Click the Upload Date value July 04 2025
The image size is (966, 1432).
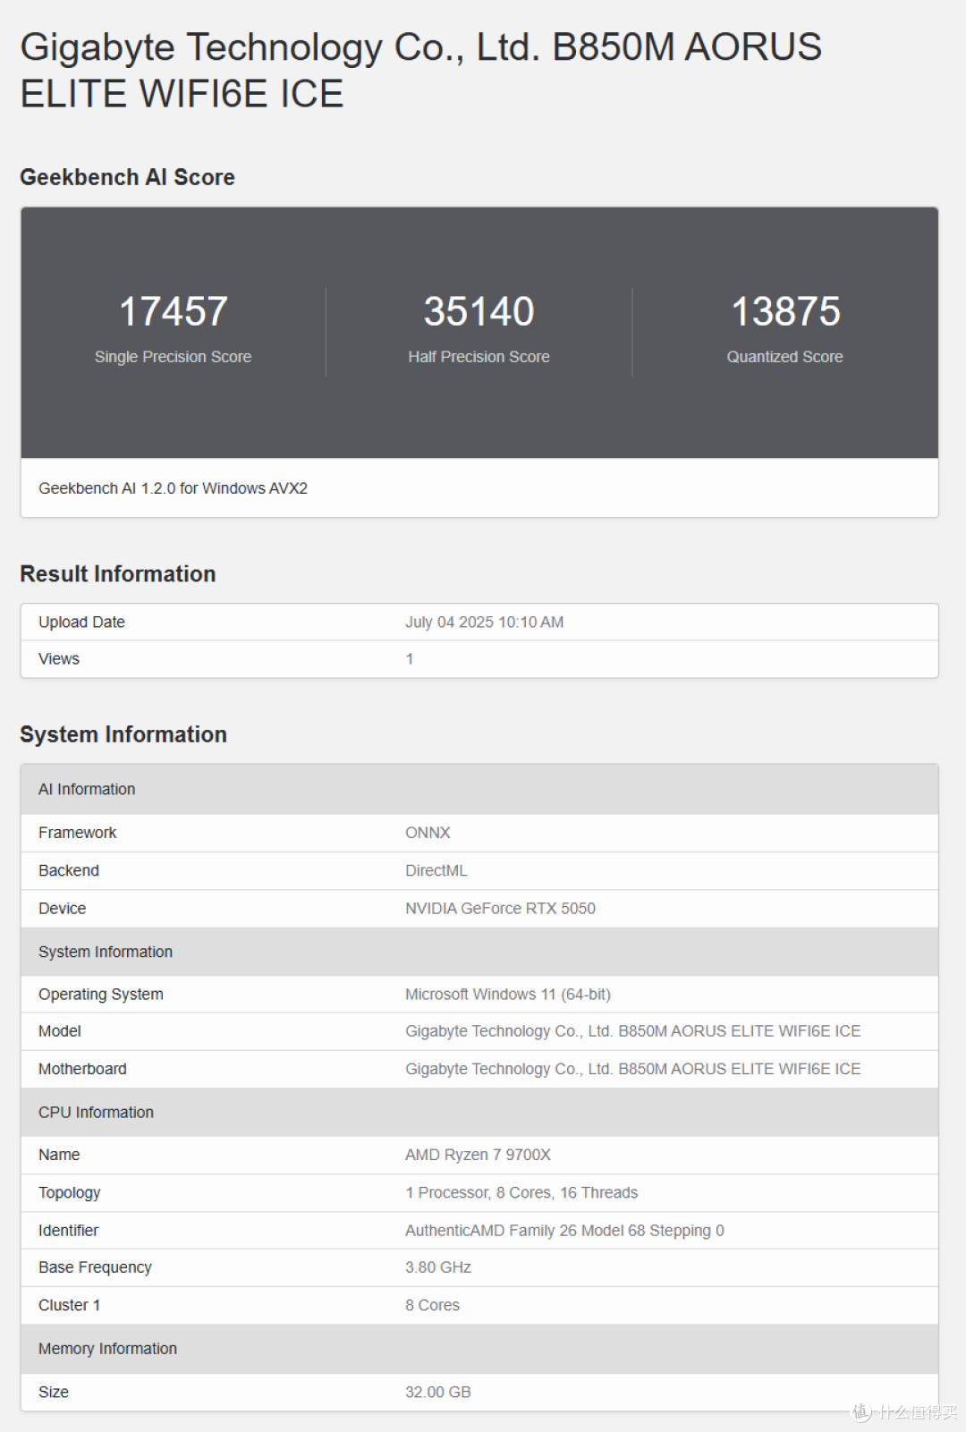484,622
